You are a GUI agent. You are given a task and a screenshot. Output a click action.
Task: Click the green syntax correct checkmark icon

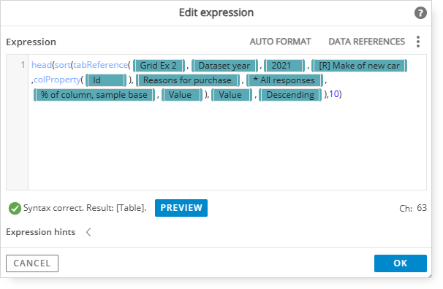(x=15, y=209)
